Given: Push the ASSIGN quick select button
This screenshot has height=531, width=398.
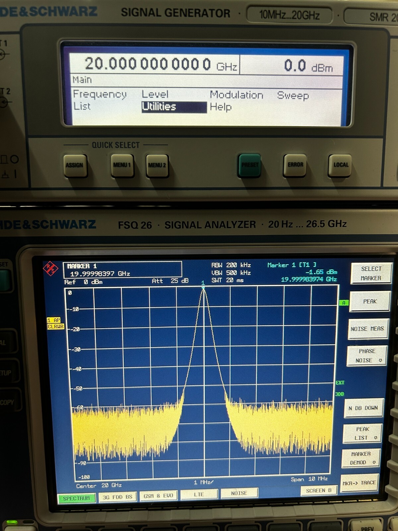Looking at the screenshot, I should (75, 166).
